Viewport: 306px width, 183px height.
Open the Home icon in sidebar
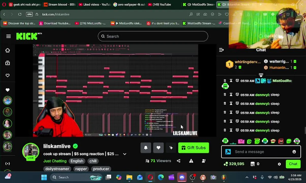[x=8, y=50]
